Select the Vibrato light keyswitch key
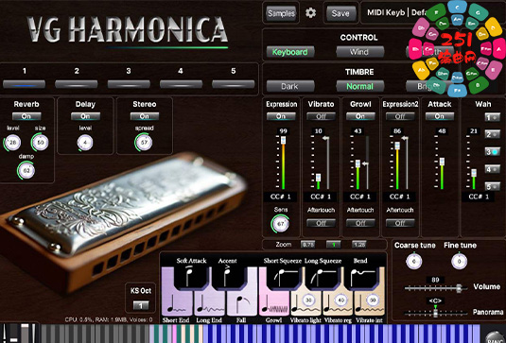The width and height of the screenshot is (506, 343). pos(305,303)
